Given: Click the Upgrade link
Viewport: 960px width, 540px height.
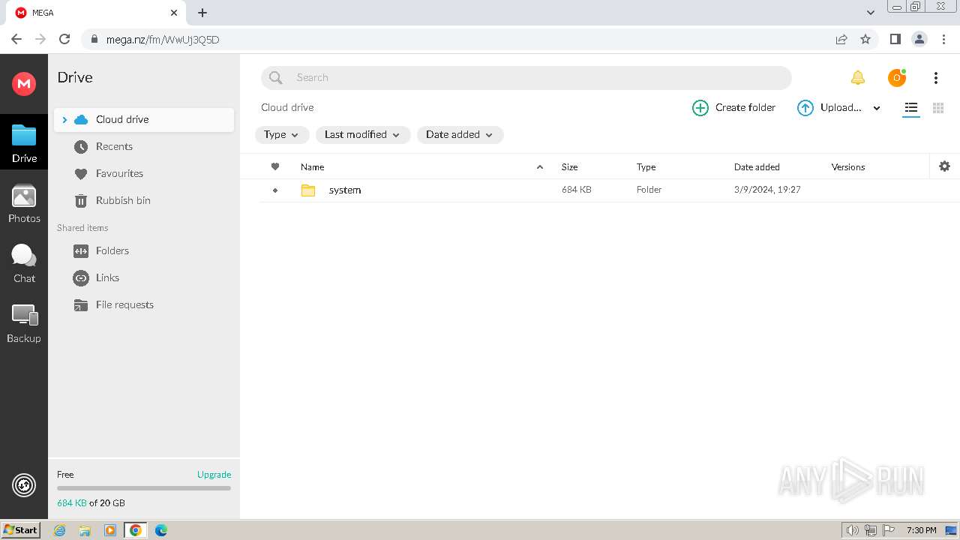Looking at the screenshot, I should [214, 474].
